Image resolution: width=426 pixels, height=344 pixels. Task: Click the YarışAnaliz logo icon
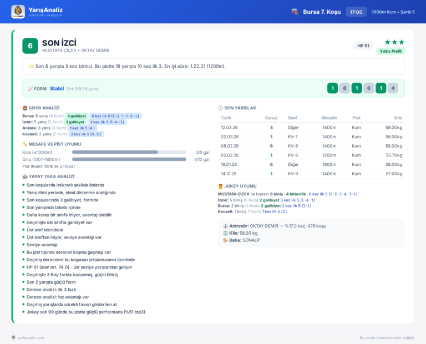(x=18, y=12)
